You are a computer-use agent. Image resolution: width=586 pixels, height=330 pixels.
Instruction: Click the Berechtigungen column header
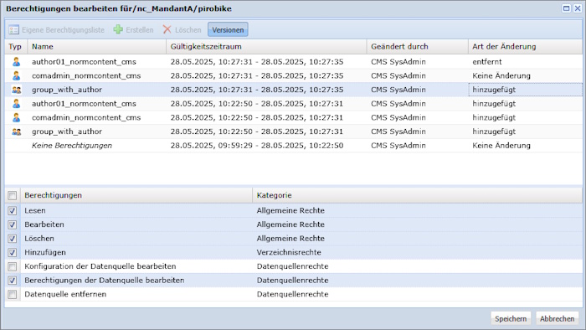point(136,195)
